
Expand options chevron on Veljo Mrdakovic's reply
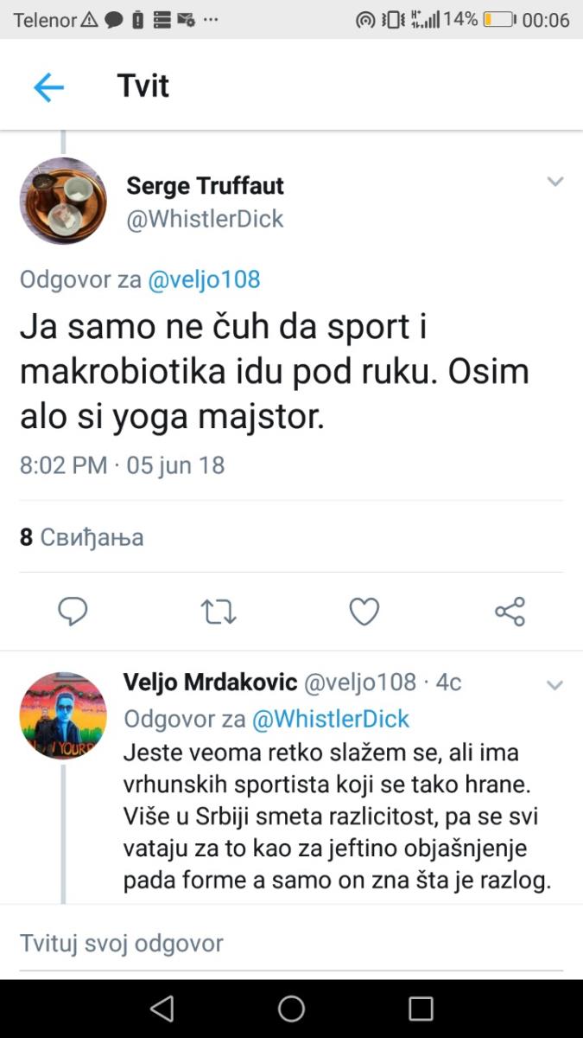(554, 685)
